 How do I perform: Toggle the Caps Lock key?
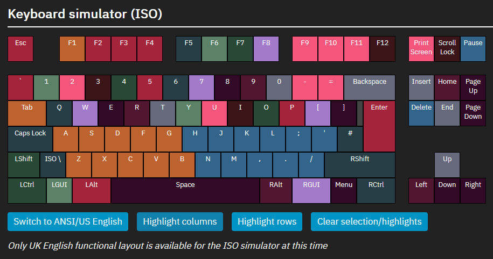coord(30,139)
